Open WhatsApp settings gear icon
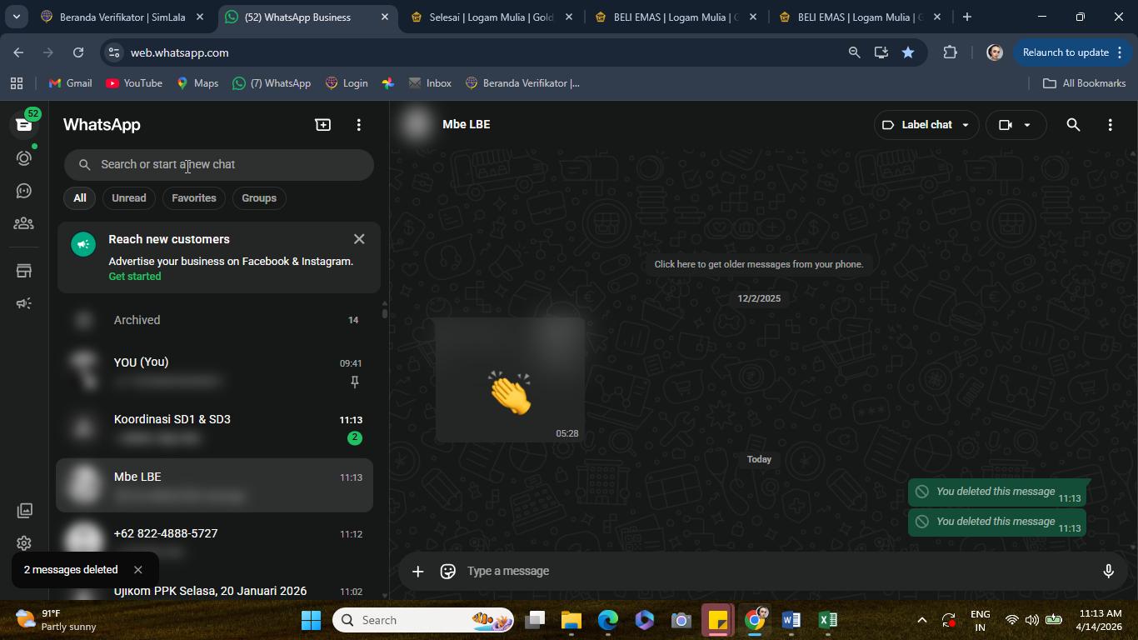The width and height of the screenshot is (1138, 640). [x=24, y=543]
